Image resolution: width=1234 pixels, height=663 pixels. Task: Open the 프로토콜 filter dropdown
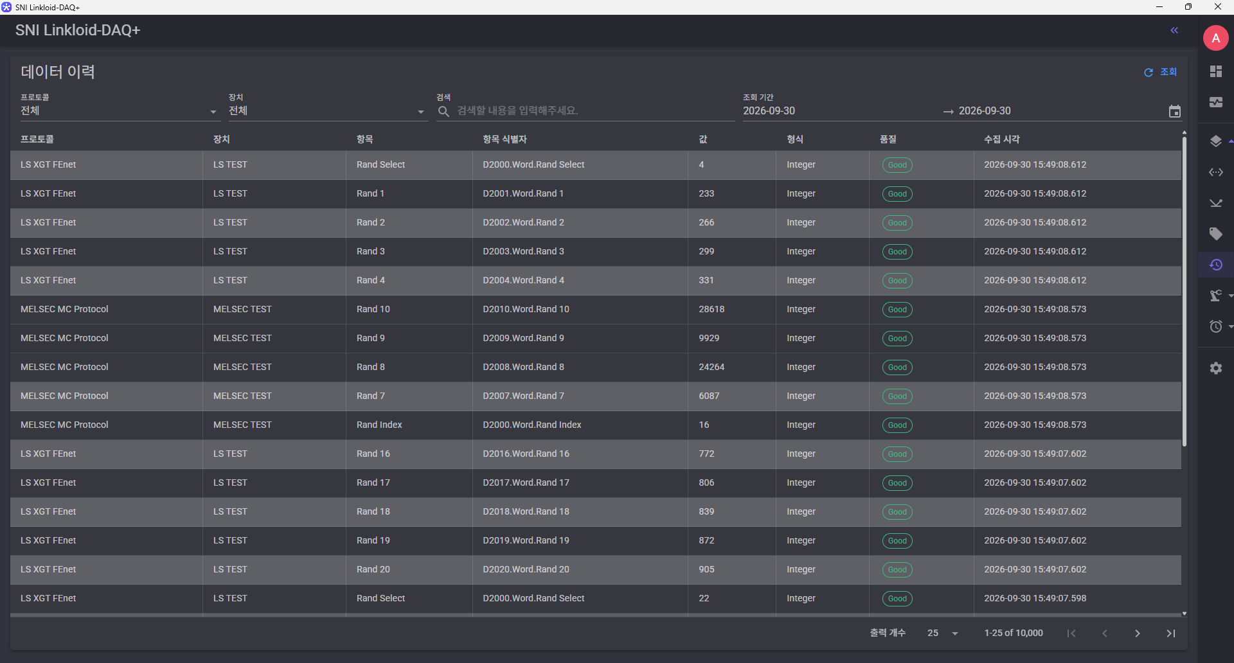click(x=120, y=111)
